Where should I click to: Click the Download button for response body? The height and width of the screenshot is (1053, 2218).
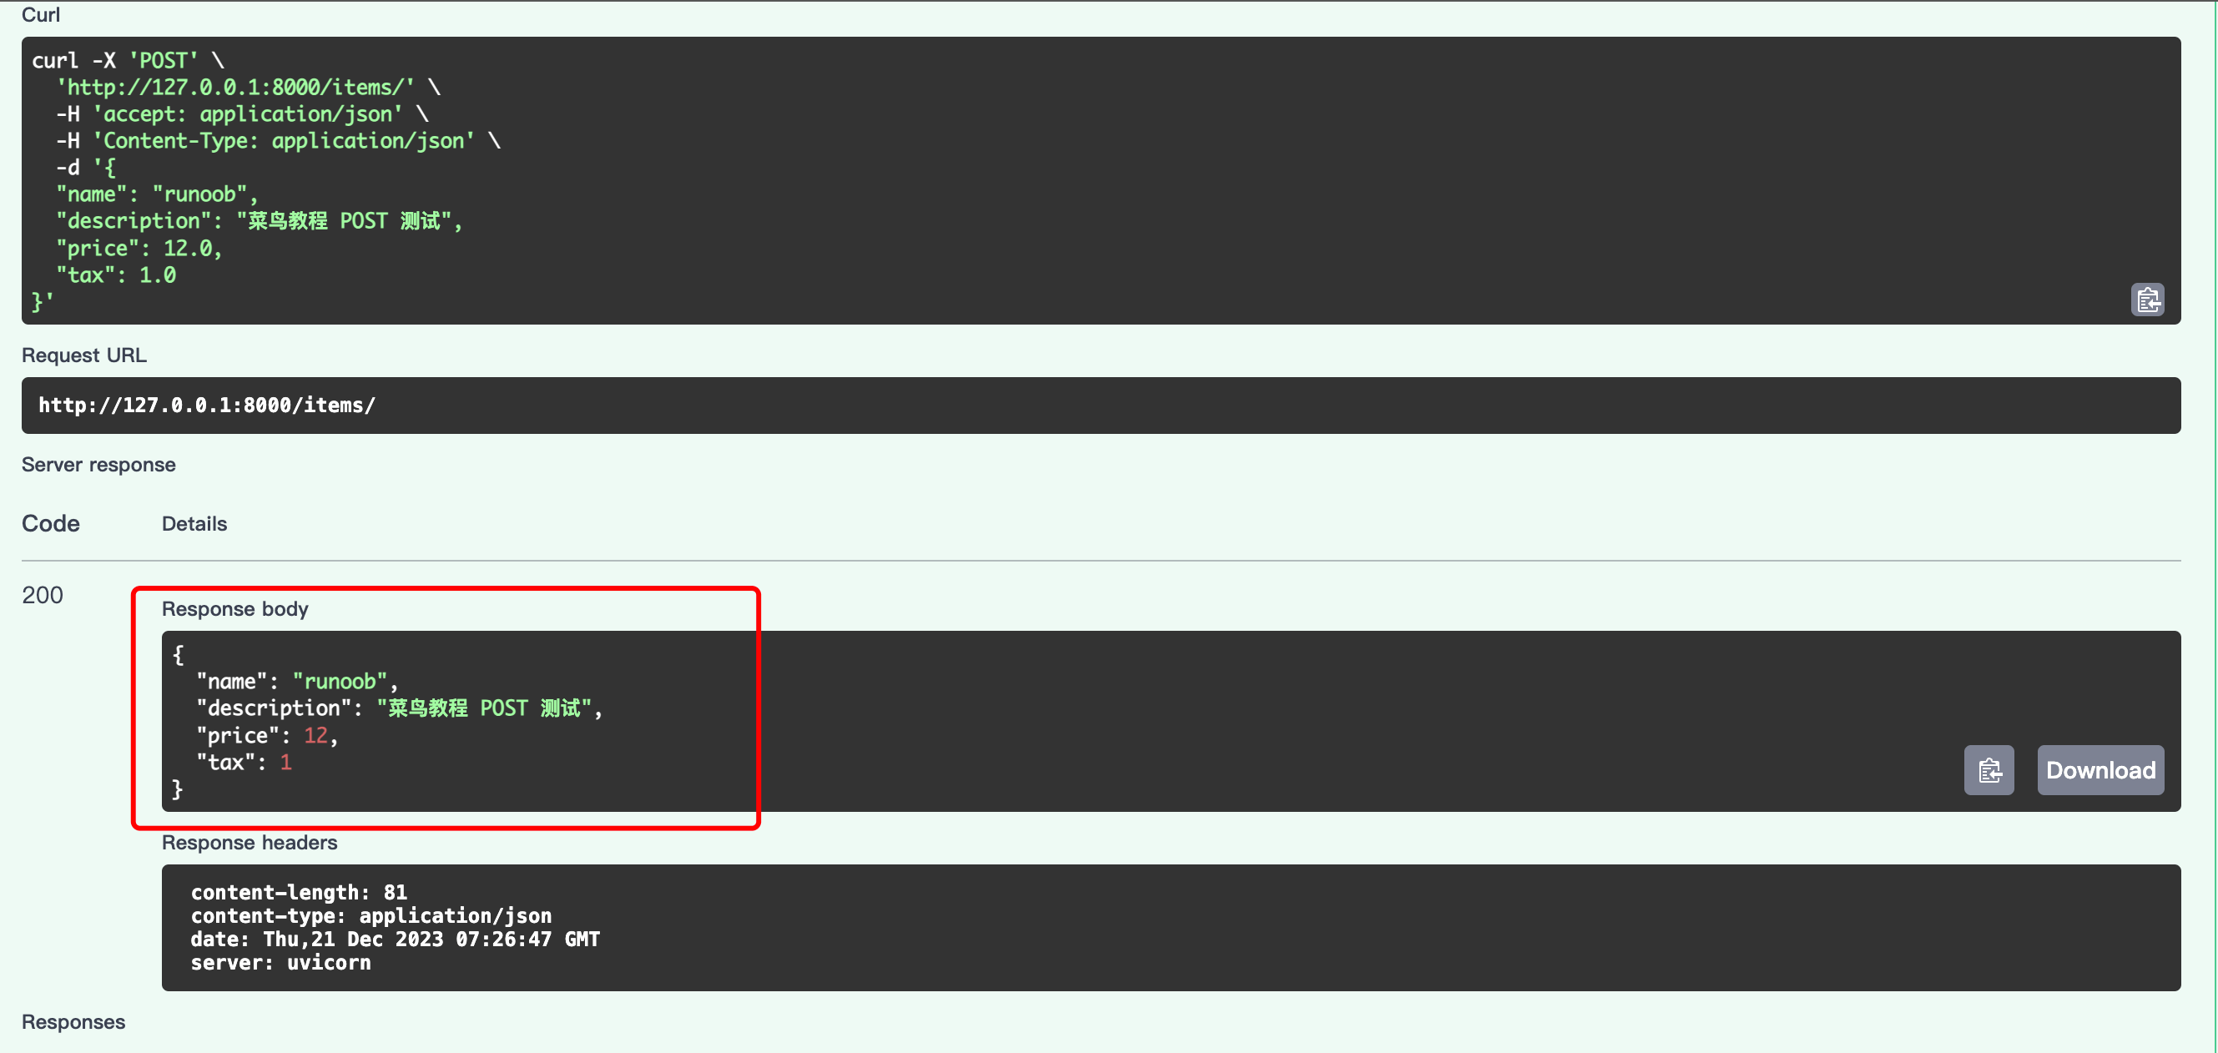2100,768
